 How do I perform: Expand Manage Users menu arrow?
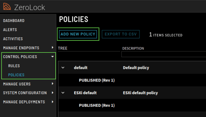coord(52,84)
